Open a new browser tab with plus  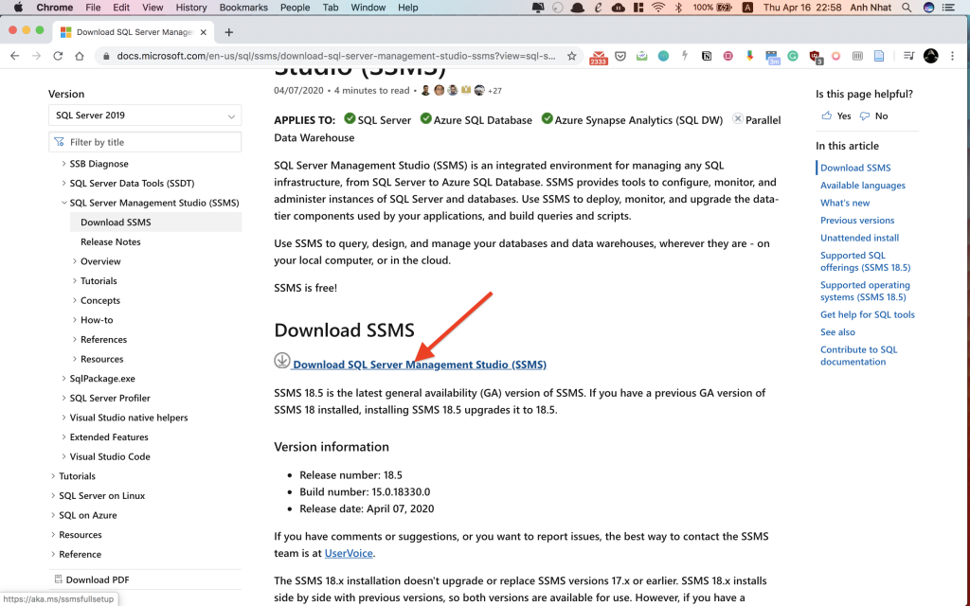(229, 32)
